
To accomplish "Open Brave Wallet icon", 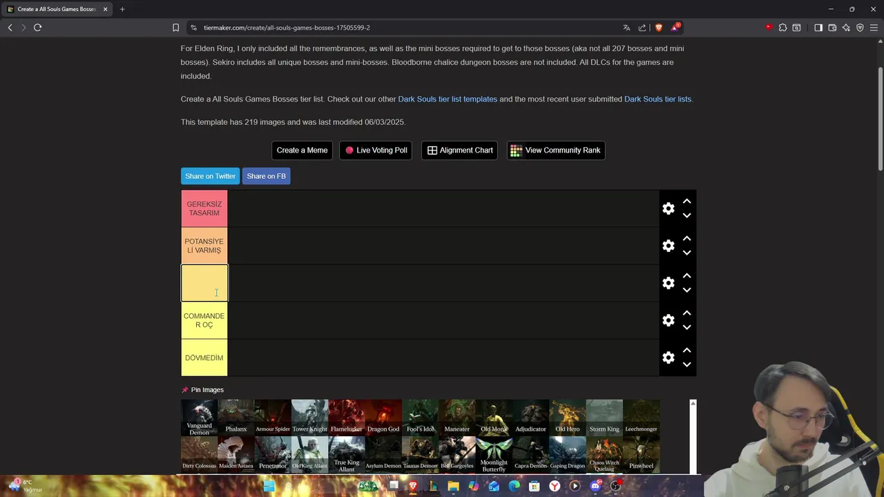I will (x=832, y=28).
